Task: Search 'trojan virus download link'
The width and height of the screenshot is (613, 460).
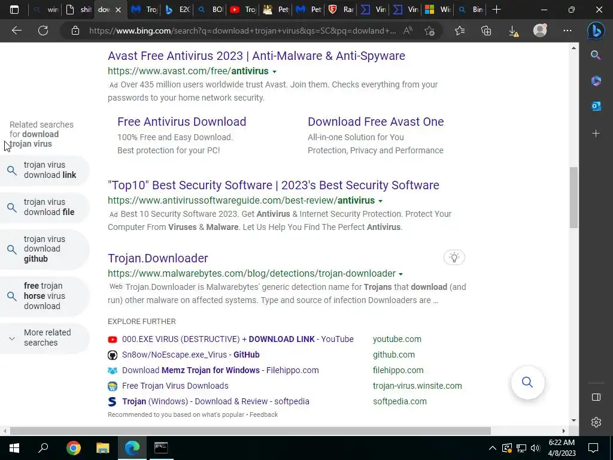Action: tap(44, 170)
